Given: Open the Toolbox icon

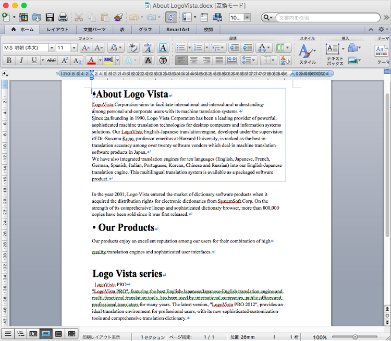Looking at the screenshot, I should coord(204,17).
